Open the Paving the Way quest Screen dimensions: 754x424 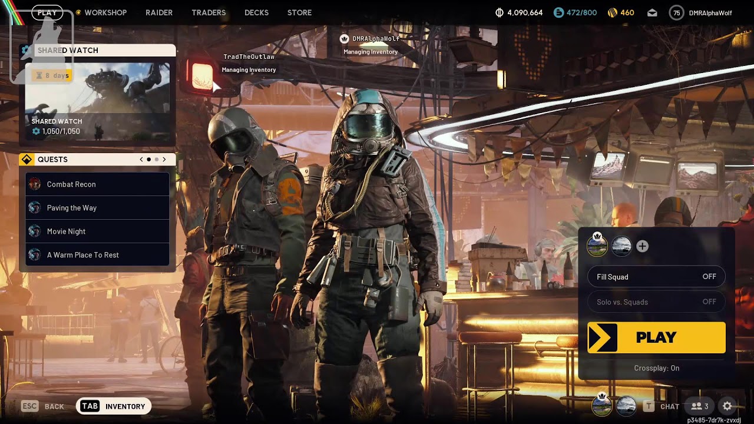point(98,208)
